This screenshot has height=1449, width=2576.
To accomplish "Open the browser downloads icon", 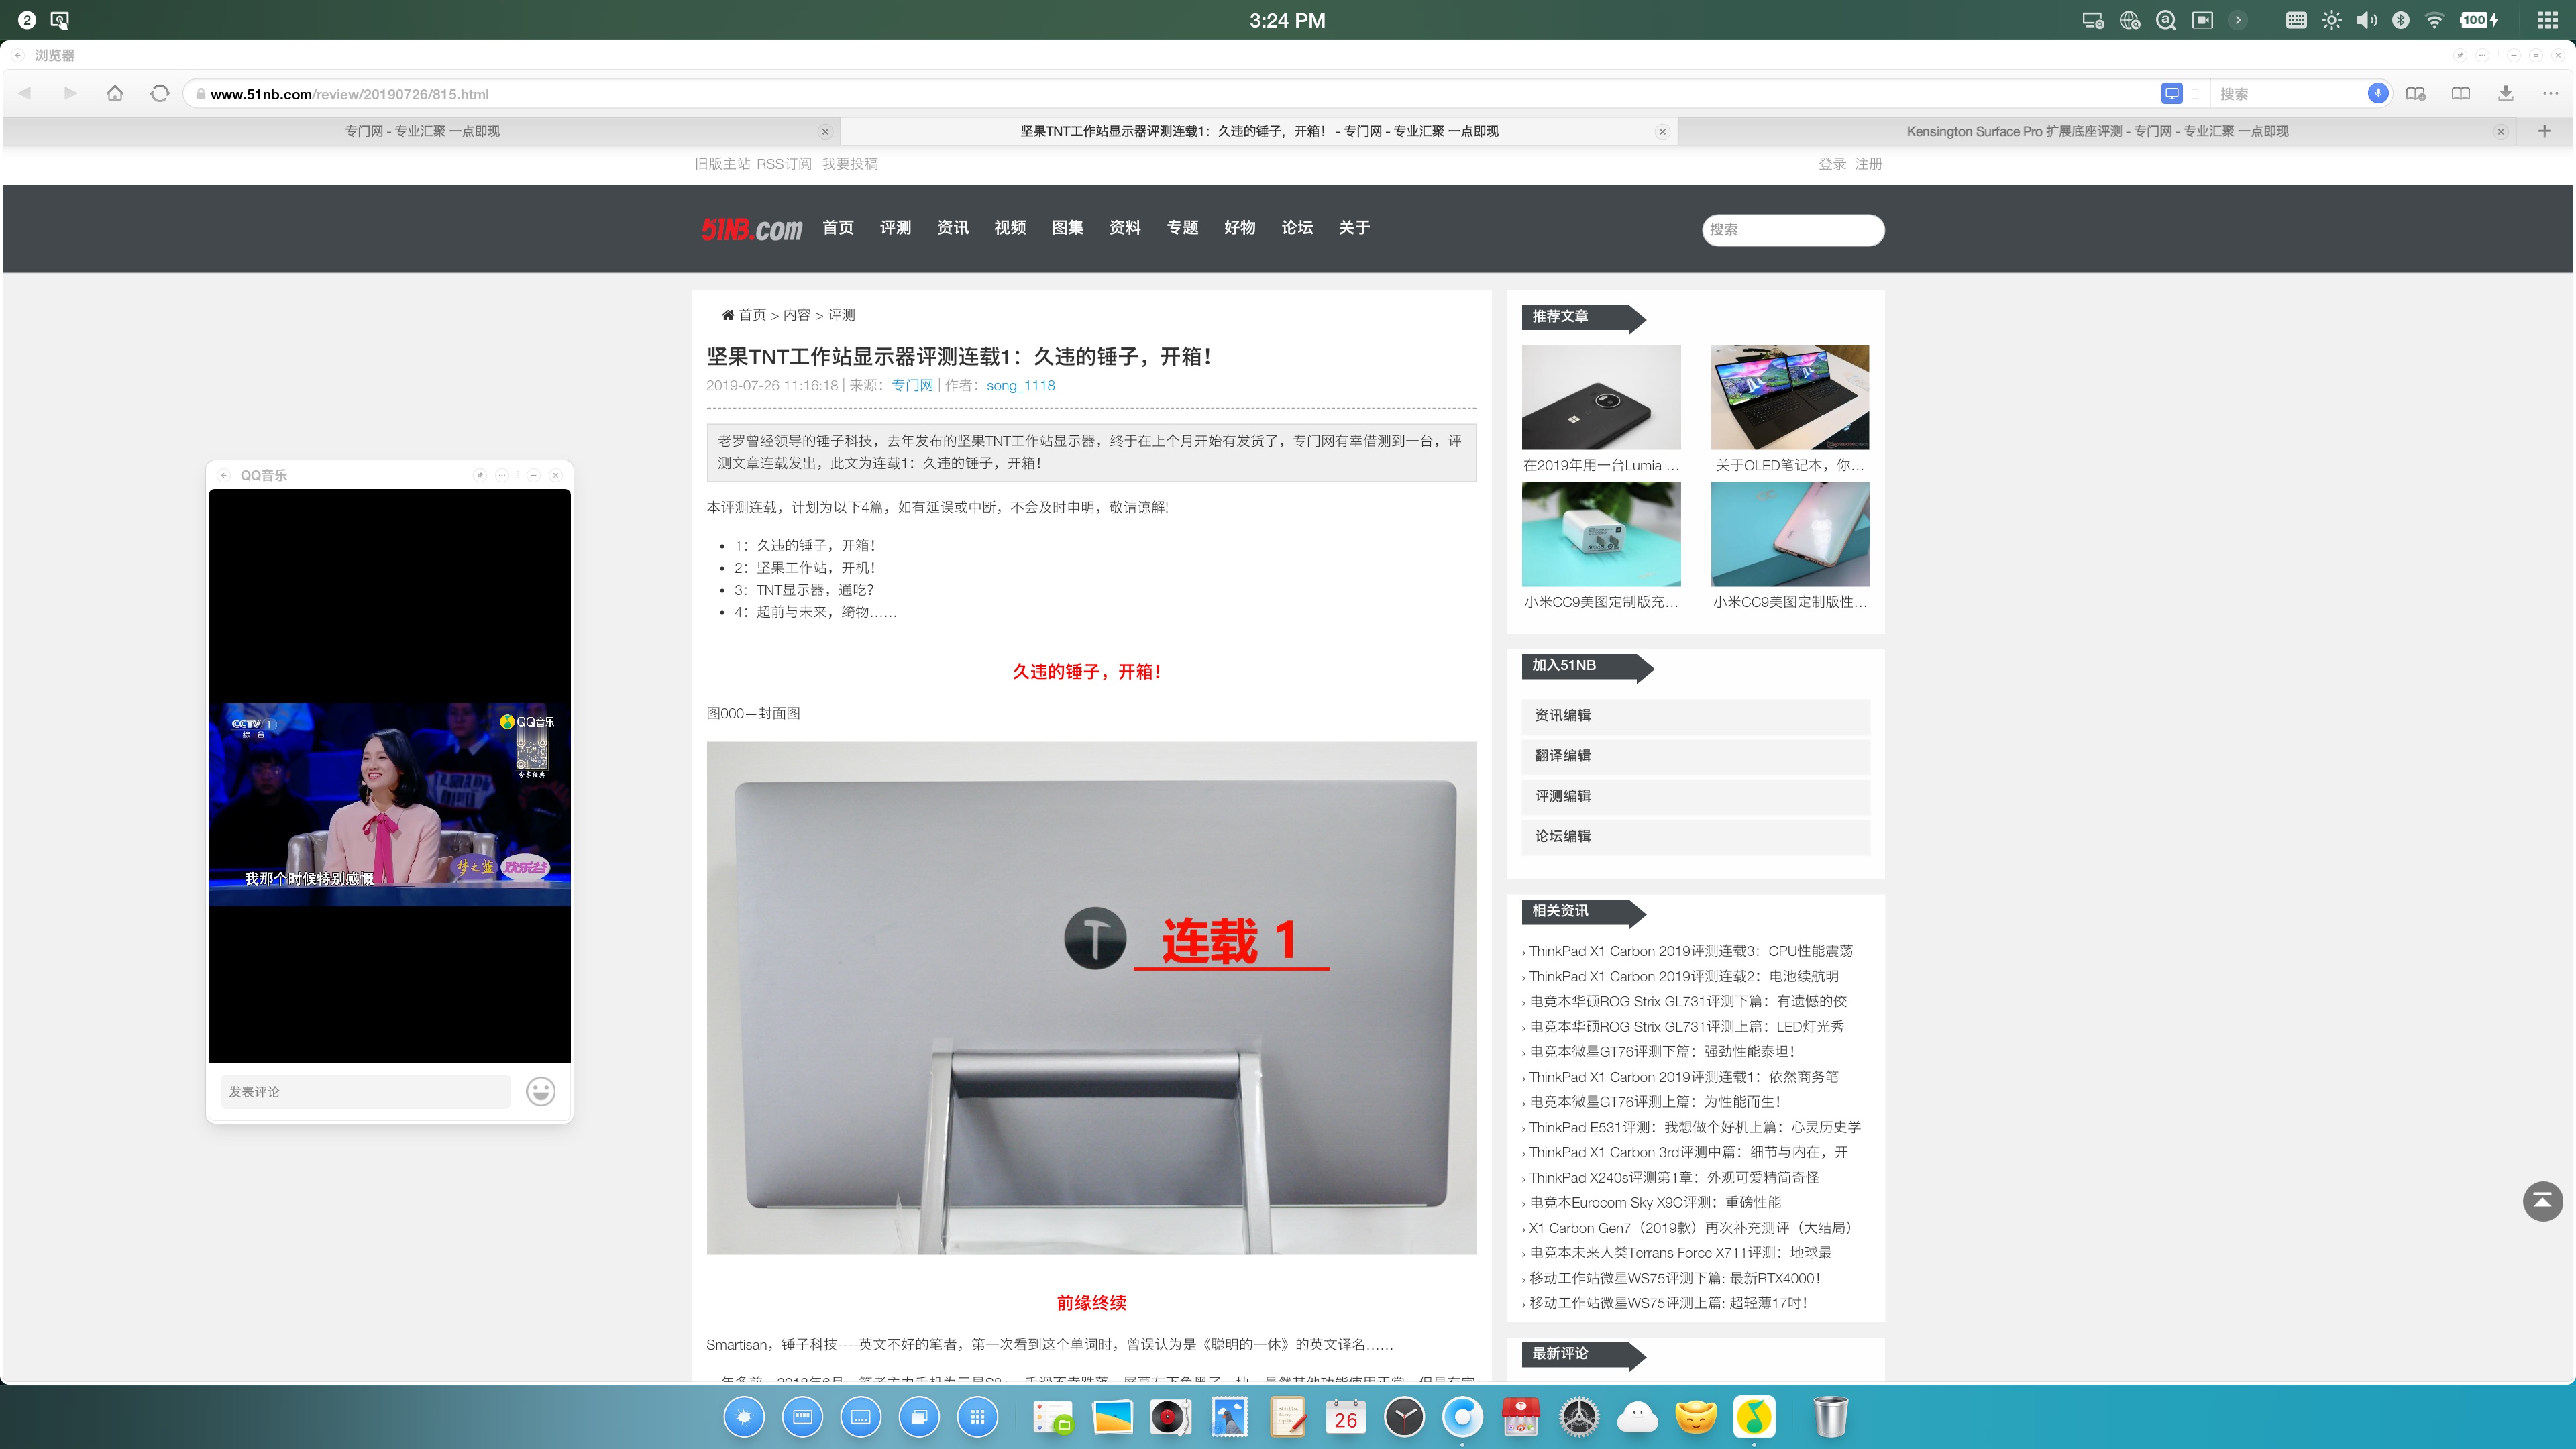I will pyautogui.click(x=2506, y=93).
